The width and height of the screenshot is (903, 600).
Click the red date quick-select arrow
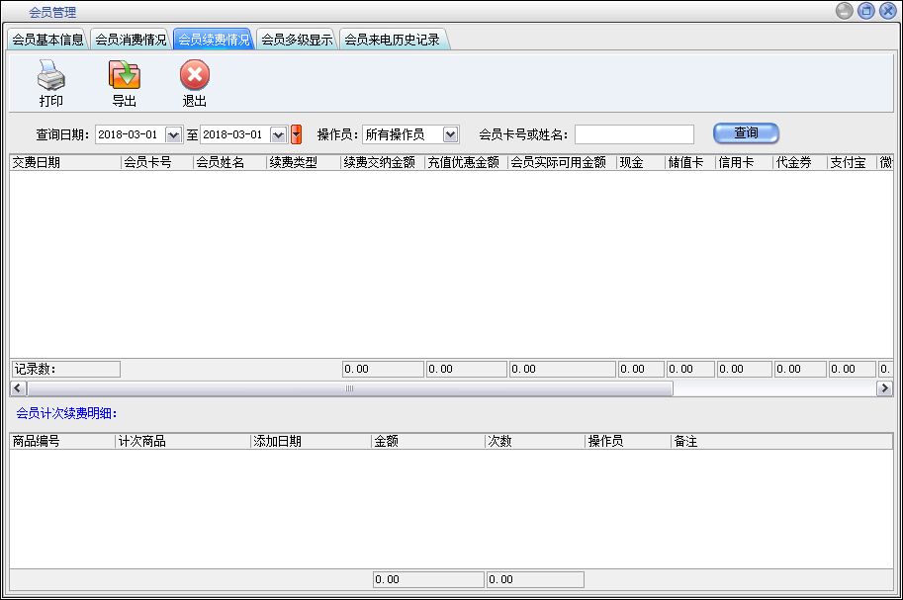pyautogui.click(x=296, y=134)
